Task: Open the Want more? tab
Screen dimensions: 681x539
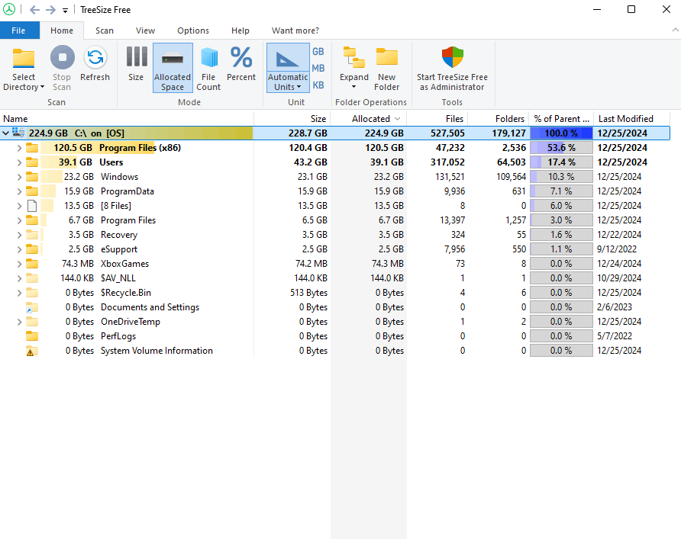Action: (295, 30)
